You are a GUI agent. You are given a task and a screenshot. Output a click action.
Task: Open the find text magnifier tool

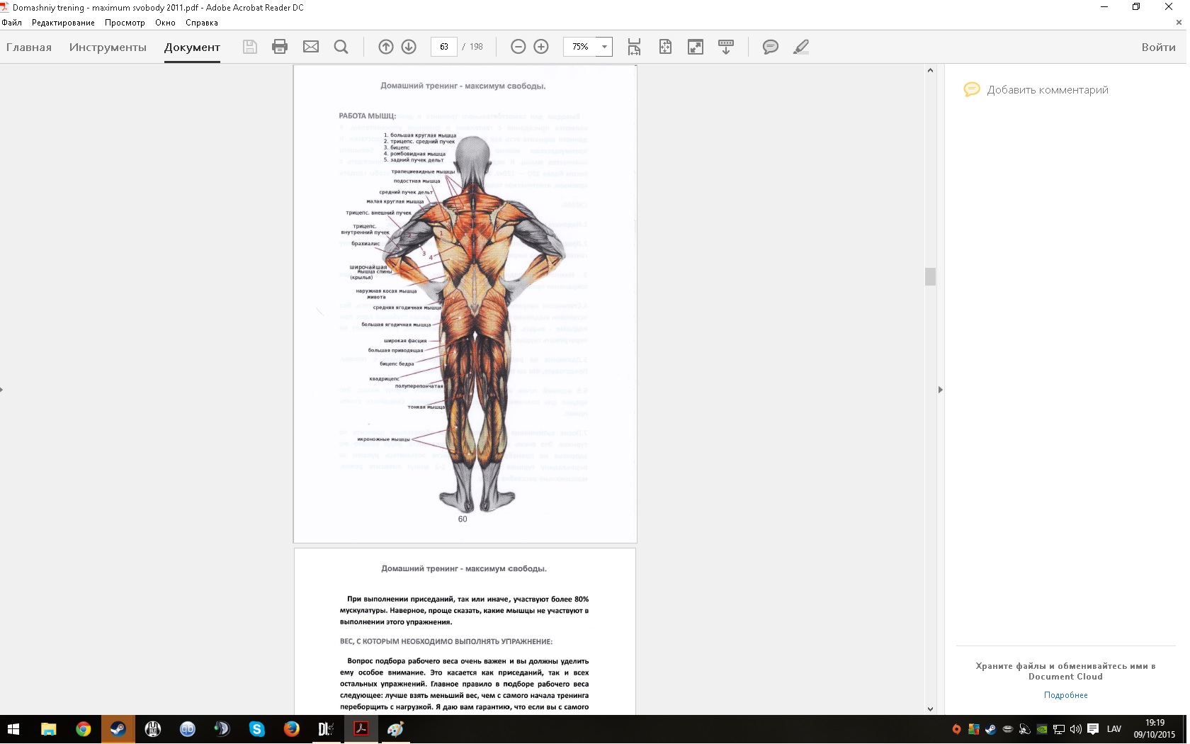coord(341,47)
